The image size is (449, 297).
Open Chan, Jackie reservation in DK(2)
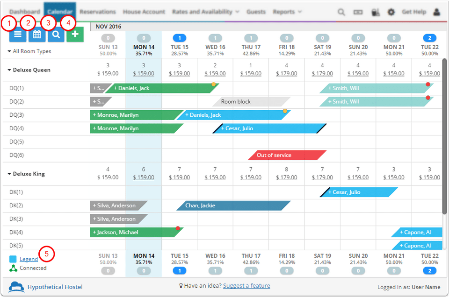(x=233, y=205)
